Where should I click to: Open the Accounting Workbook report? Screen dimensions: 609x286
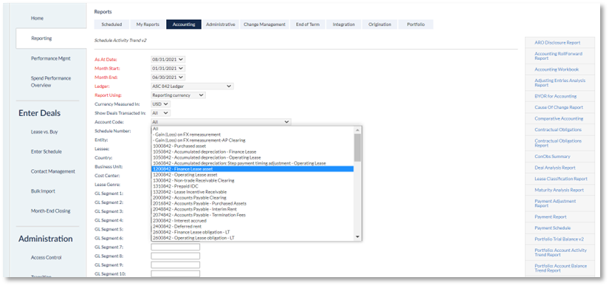coord(557,69)
